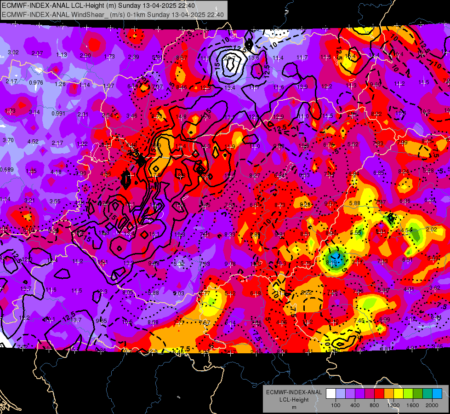The width and height of the screenshot is (450, 414).
Task: Click the grid value 3.02
Action: coord(13,52)
